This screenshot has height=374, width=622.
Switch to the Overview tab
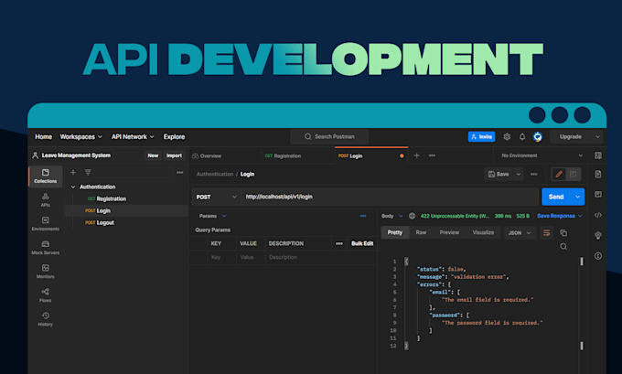[207, 155]
